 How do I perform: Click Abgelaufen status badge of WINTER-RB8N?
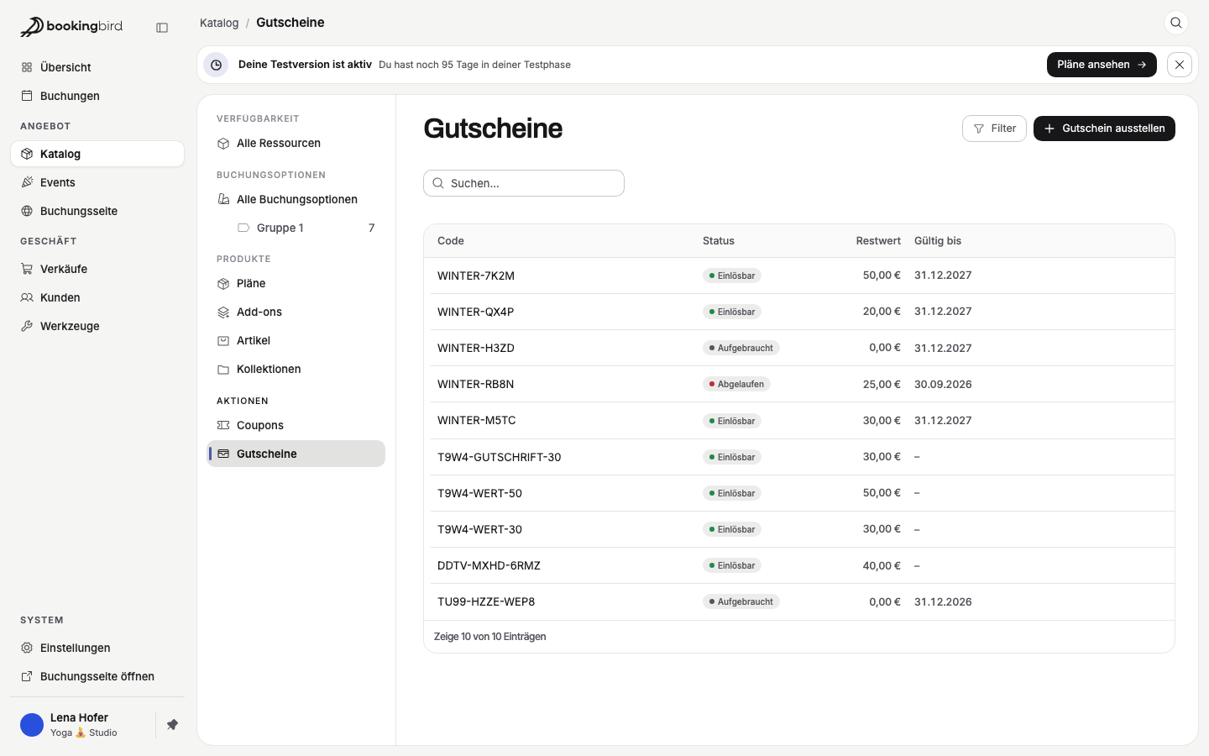pos(736,384)
